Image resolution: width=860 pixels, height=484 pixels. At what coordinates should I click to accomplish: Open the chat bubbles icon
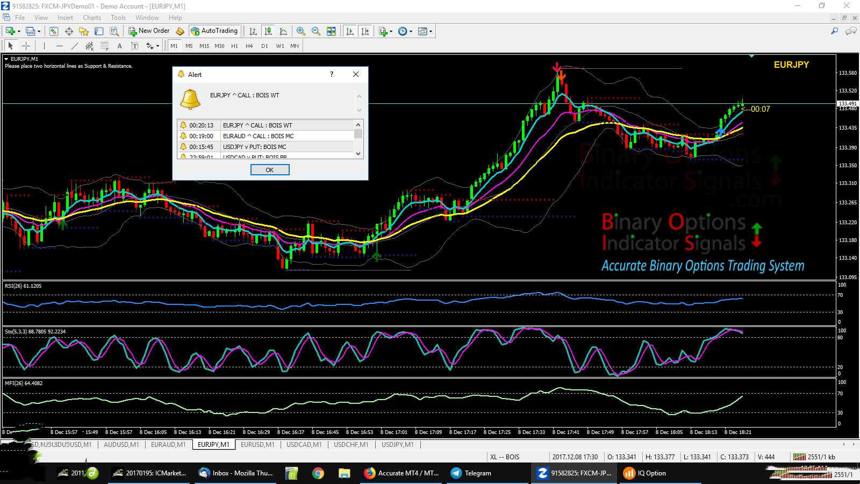point(851,31)
